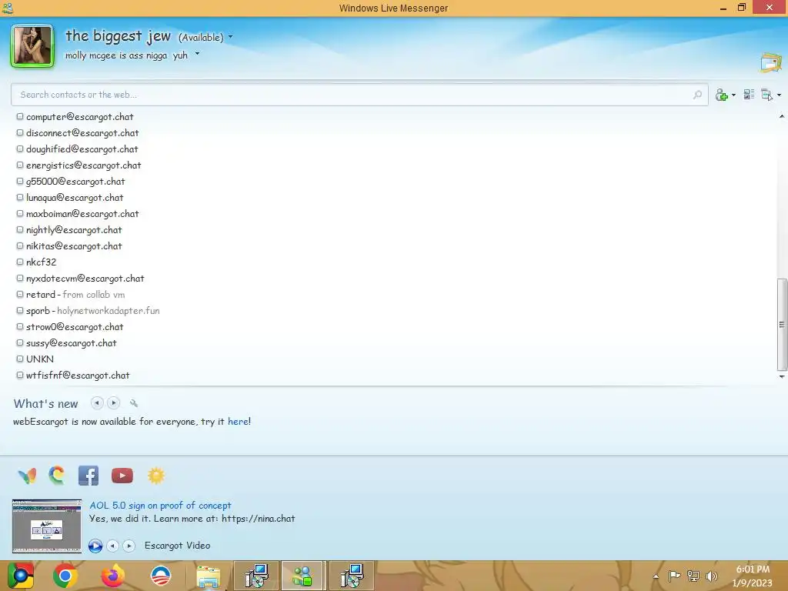Click the contact list layout icon

(x=749, y=95)
